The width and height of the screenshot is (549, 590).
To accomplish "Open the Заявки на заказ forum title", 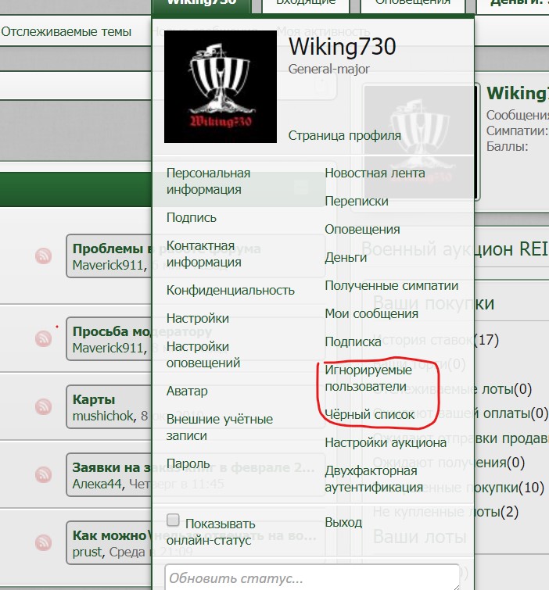I will [193, 467].
